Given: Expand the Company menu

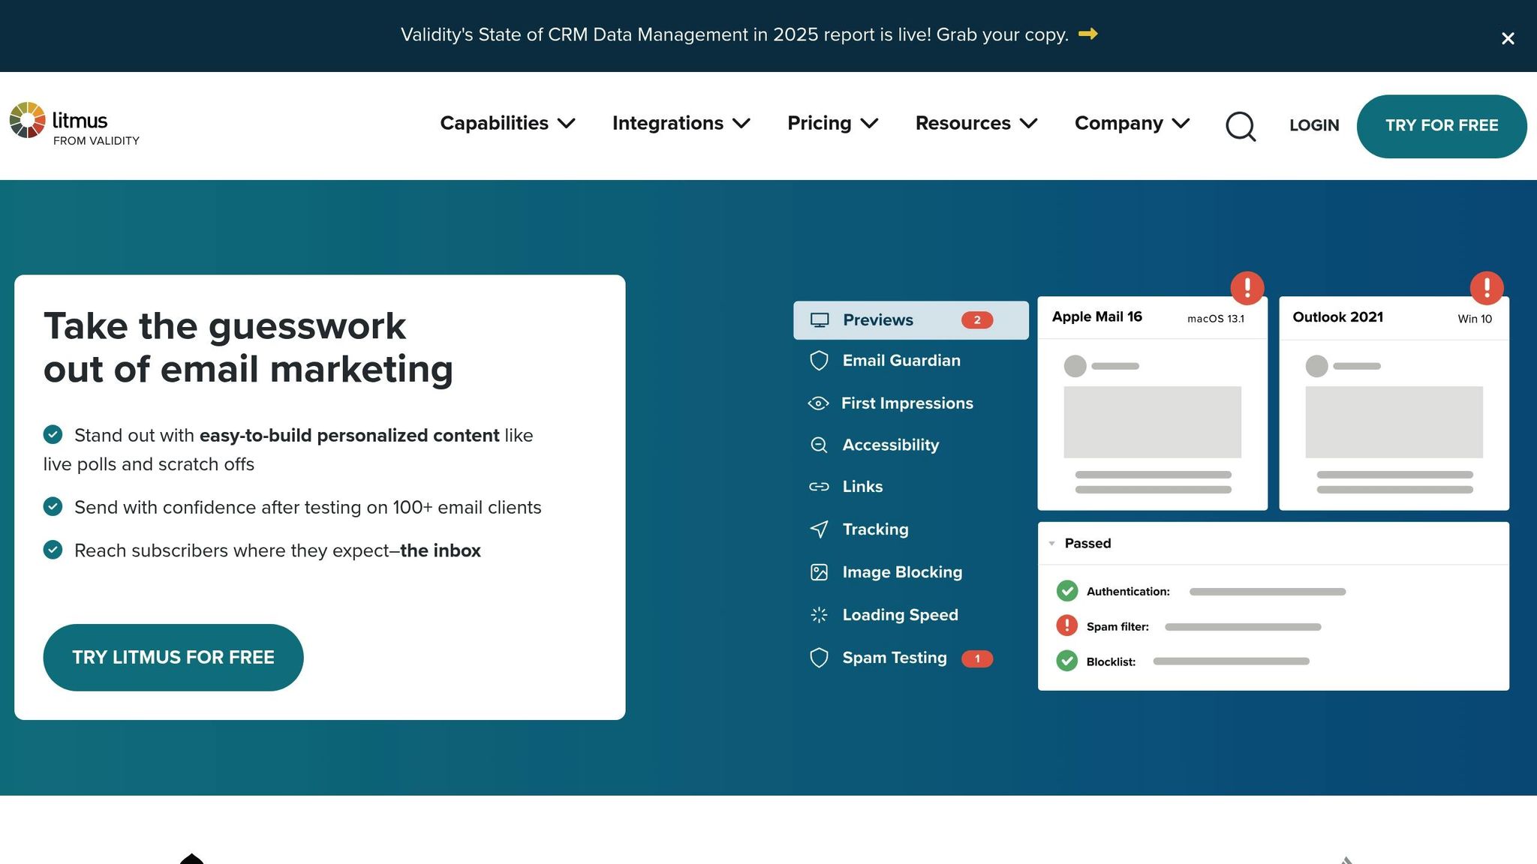Looking at the screenshot, I should click(x=1132, y=123).
